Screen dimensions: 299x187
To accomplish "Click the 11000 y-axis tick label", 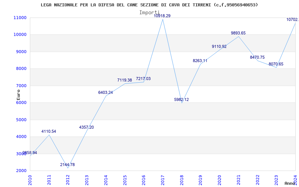I will [x=20, y=18].
